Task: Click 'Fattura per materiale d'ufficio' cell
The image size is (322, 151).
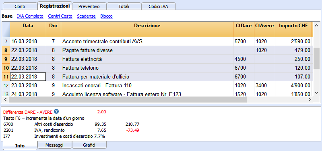Action: 147,77
